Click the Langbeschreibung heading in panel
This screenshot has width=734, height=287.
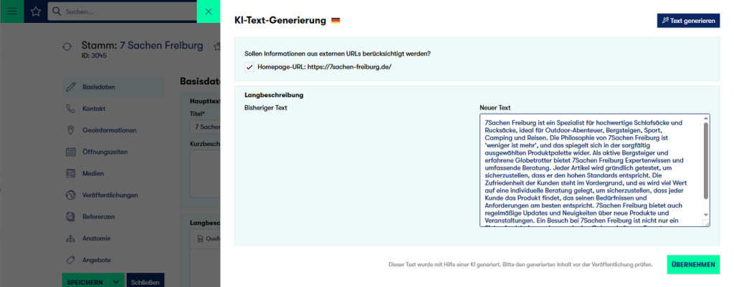[x=274, y=95]
